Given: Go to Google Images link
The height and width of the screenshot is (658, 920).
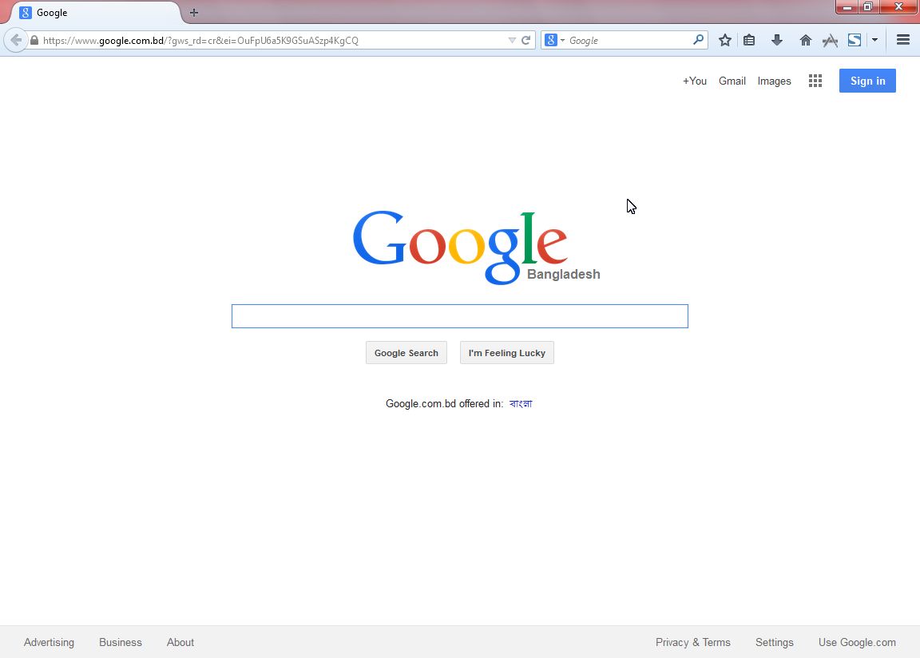Looking at the screenshot, I should pyautogui.click(x=774, y=81).
